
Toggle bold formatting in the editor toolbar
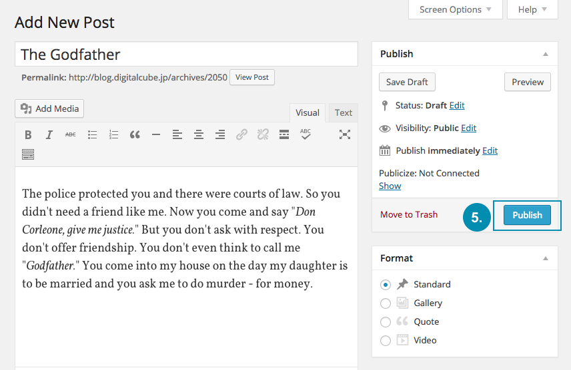click(x=28, y=134)
